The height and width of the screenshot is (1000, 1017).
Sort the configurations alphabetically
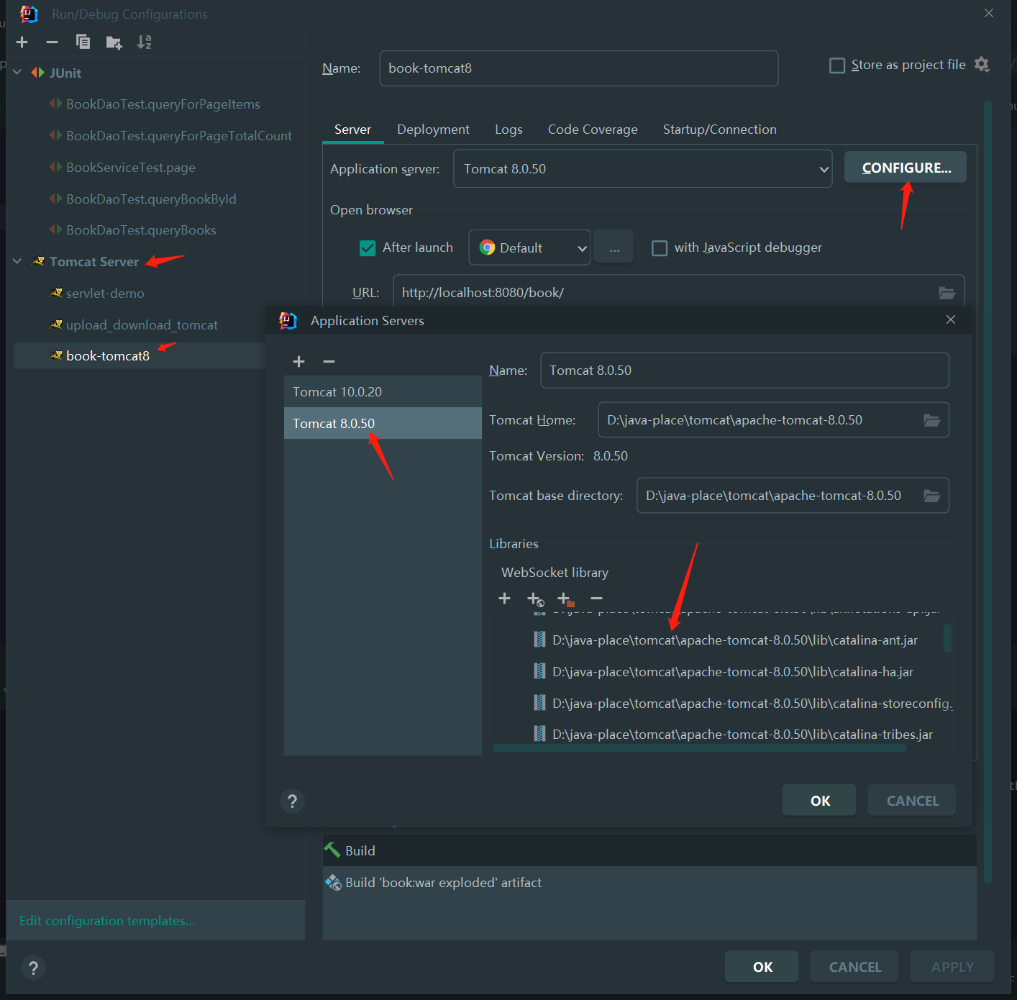(145, 42)
